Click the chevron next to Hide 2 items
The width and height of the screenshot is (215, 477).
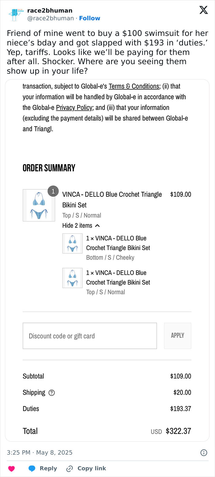click(x=97, y=225)
